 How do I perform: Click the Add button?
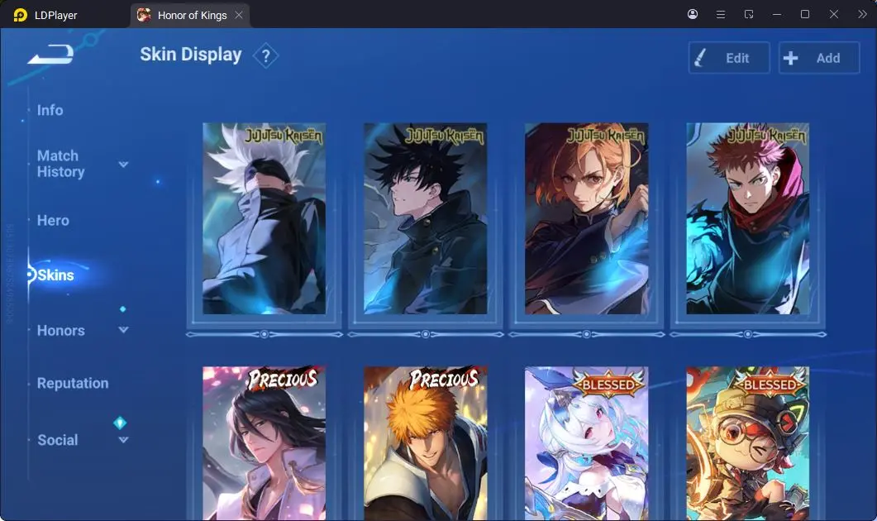pos(819,58)
